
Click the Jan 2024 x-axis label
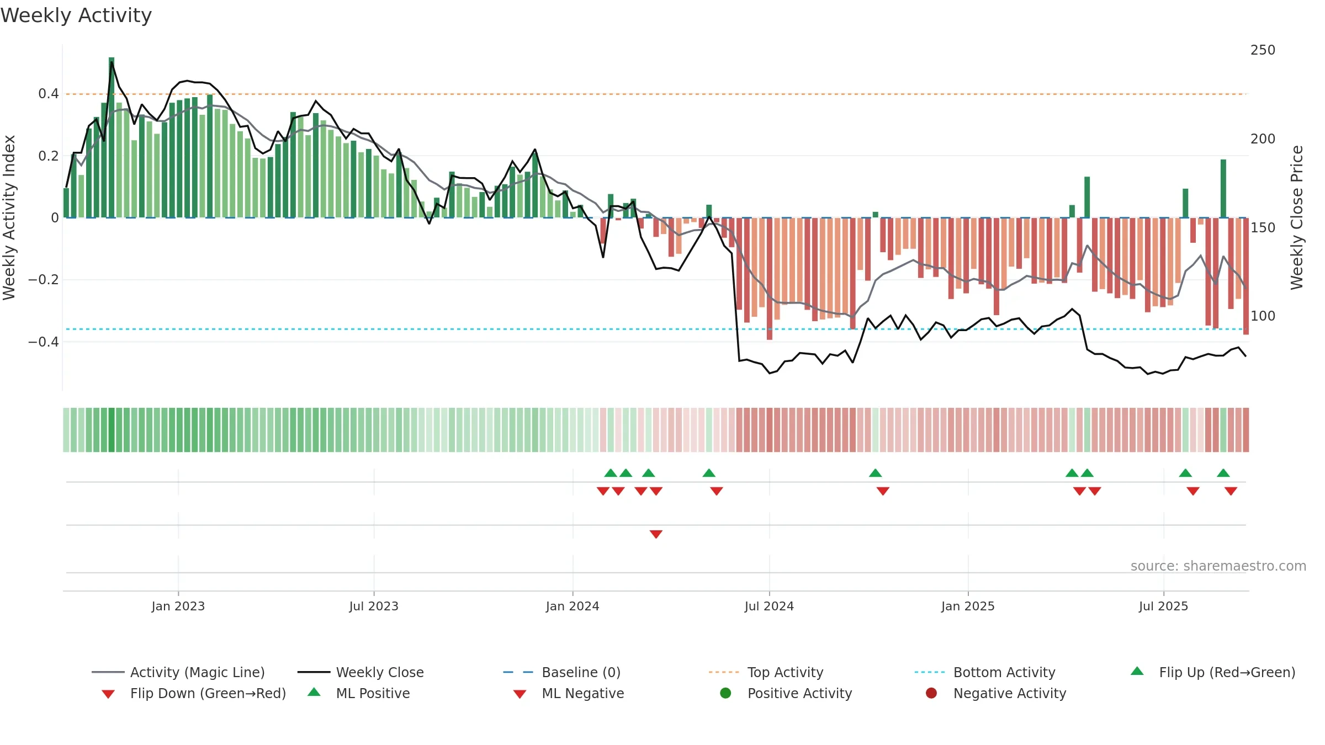pyautogui.click(x=573, y=606)
